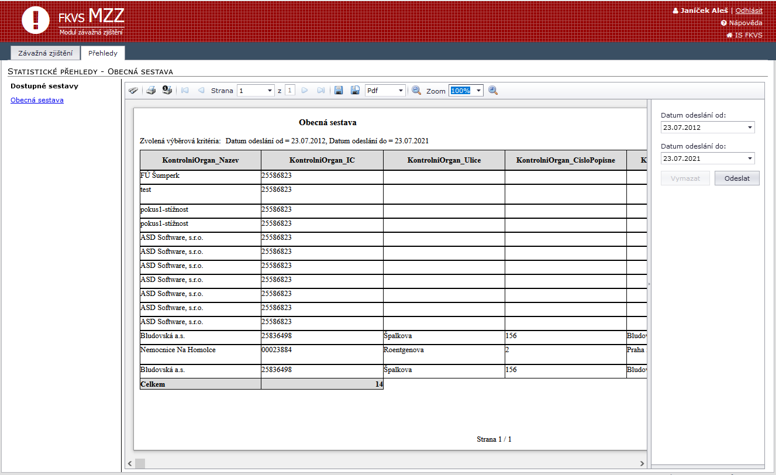Open the Obecná sestava report link
The width and height of the screenshot is (776, 475).
[37, 100]
